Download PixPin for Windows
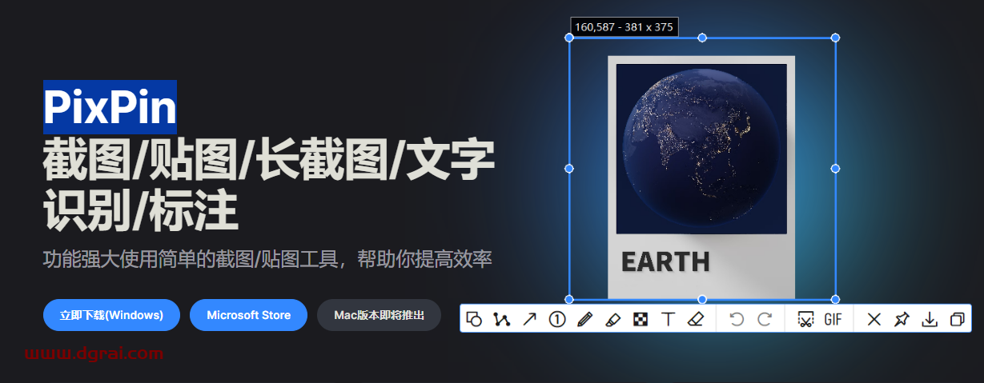 tap(112, 315)
